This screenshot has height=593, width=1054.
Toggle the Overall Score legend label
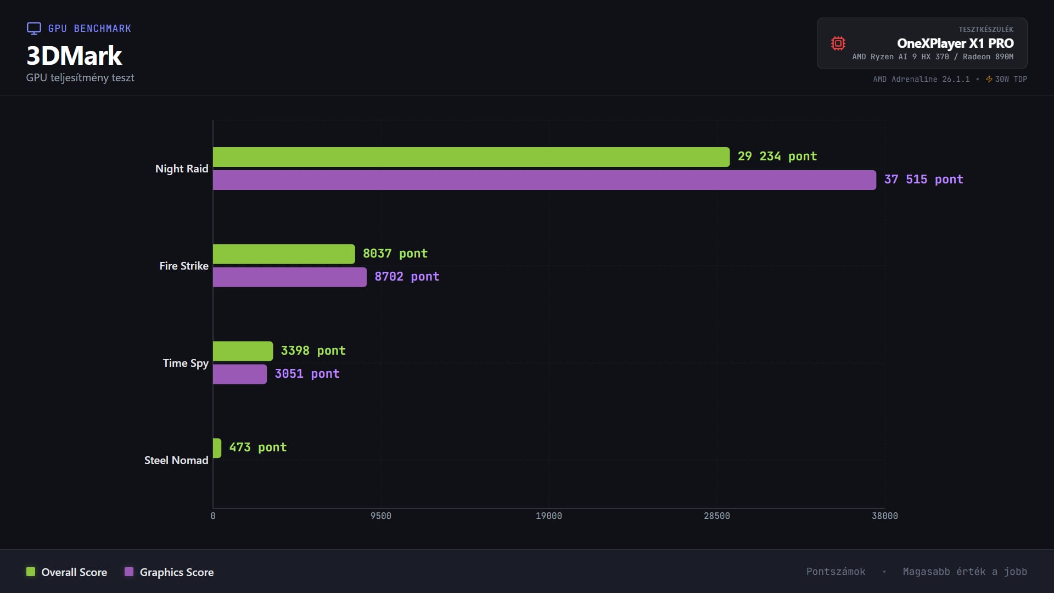click(74, 572)
